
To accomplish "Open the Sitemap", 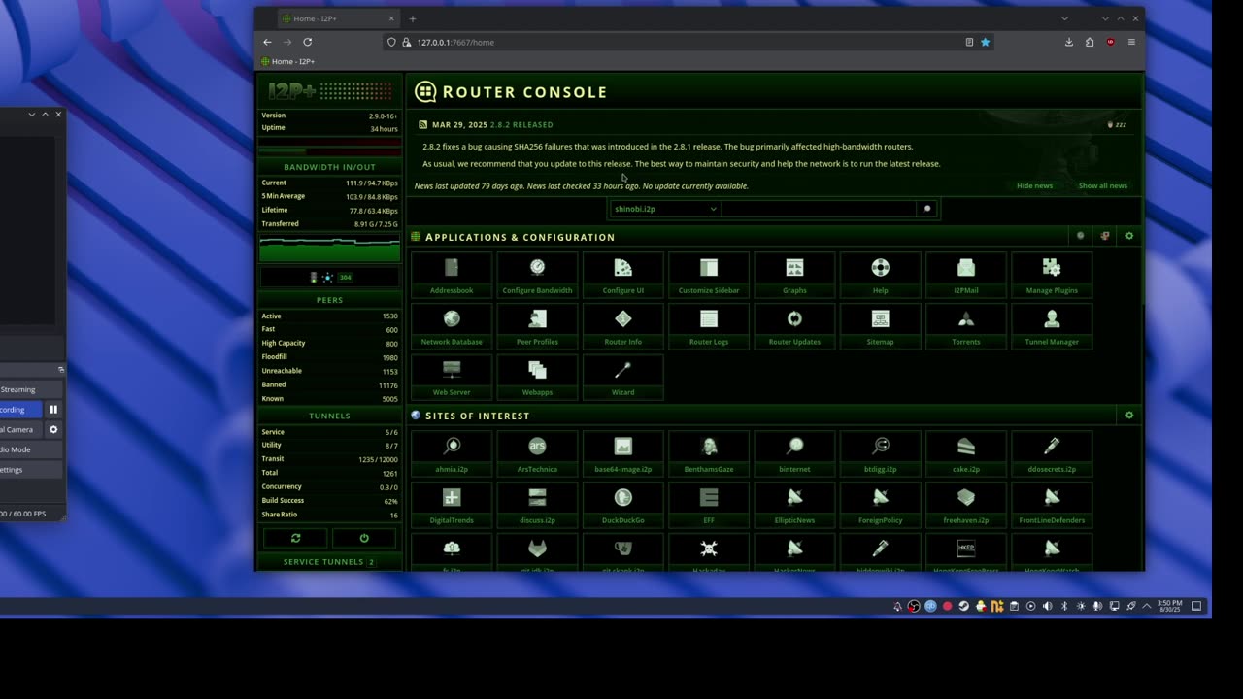I will pos(880,326).
